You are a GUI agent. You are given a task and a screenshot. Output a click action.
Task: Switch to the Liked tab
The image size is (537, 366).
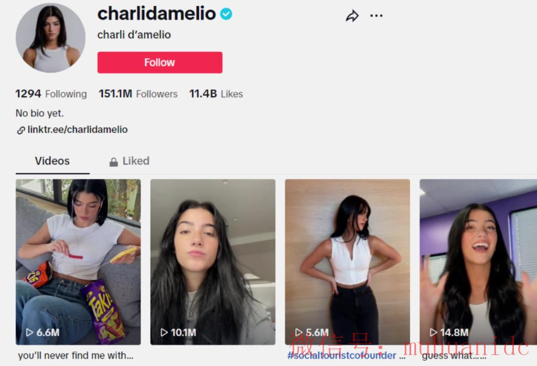tap(130, 161)
